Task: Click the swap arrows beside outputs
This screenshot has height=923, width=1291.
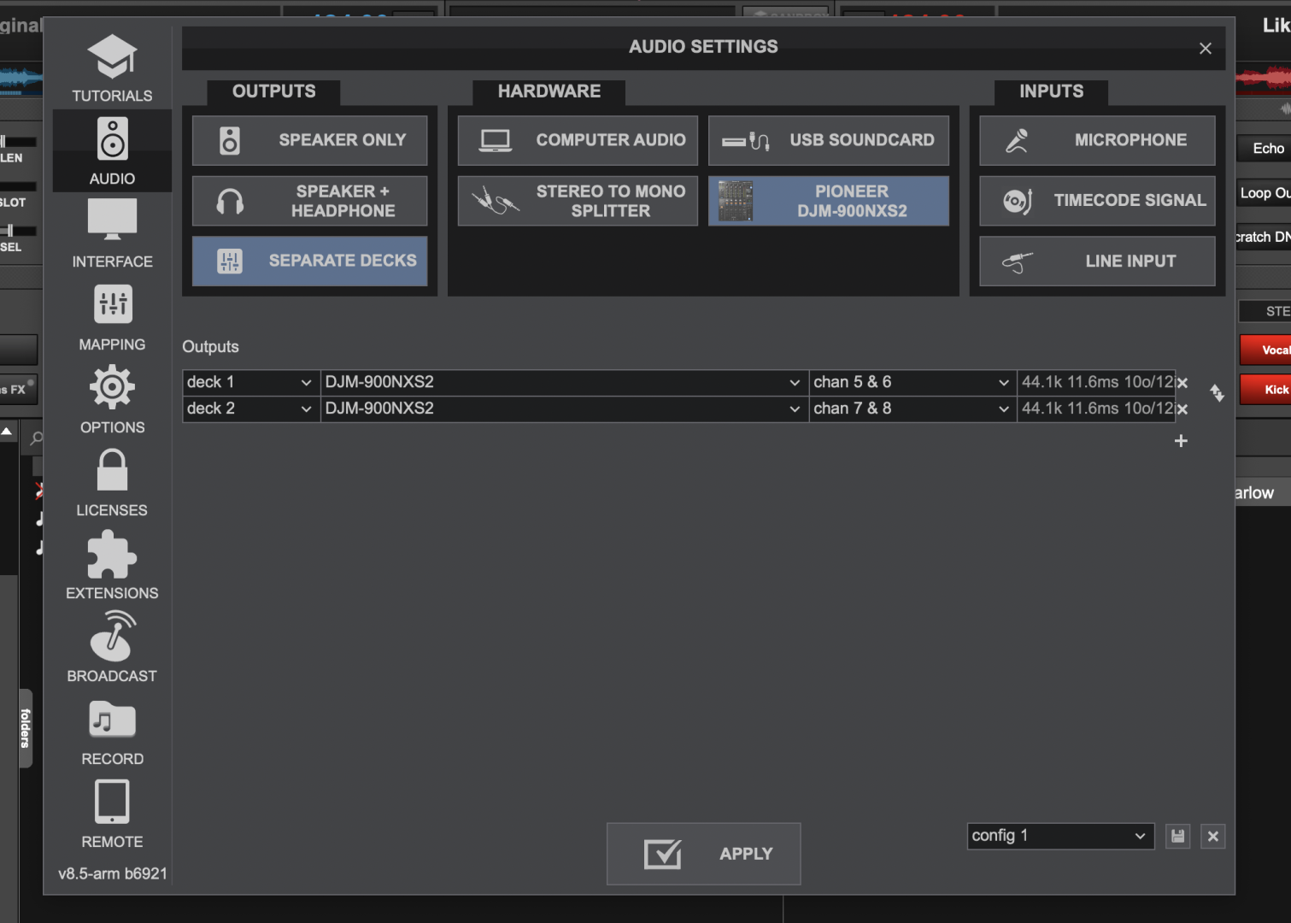Action: [1217, 393]
